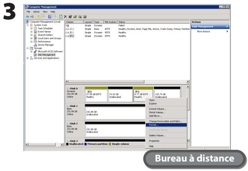Screen dimensions: 248x171
Task: Sort by the File System column header
Action: point(110,22)
